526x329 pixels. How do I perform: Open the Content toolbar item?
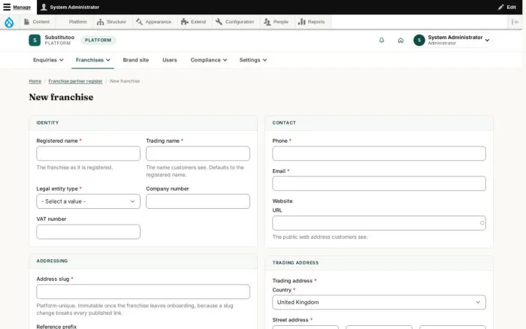click(37, 22)
